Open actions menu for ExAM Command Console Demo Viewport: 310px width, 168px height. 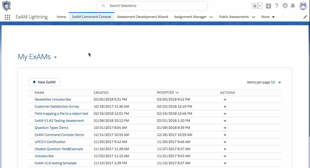(x=225, y=135)
